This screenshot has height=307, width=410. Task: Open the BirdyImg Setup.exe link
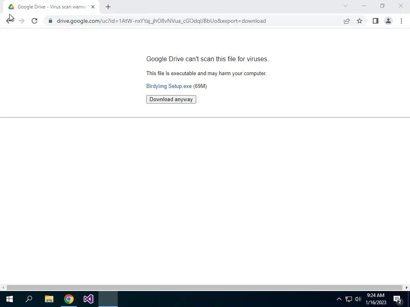click(x=169, y=86)
